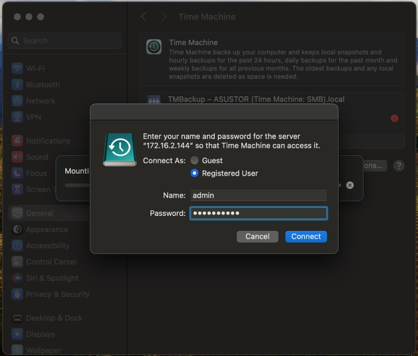Select Network in the sidebar
Viewport: 418px width, 356px height.
tap(40, 101)
